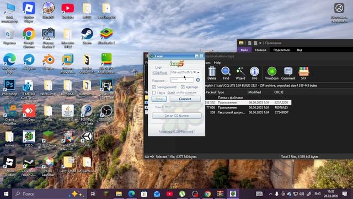Select the Blender desktop shortcut

(x=48, y=62)
